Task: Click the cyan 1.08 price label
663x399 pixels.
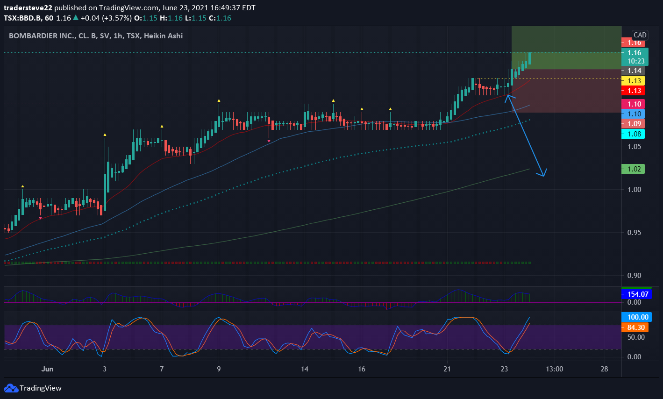Action: click(x=633, y=134)
